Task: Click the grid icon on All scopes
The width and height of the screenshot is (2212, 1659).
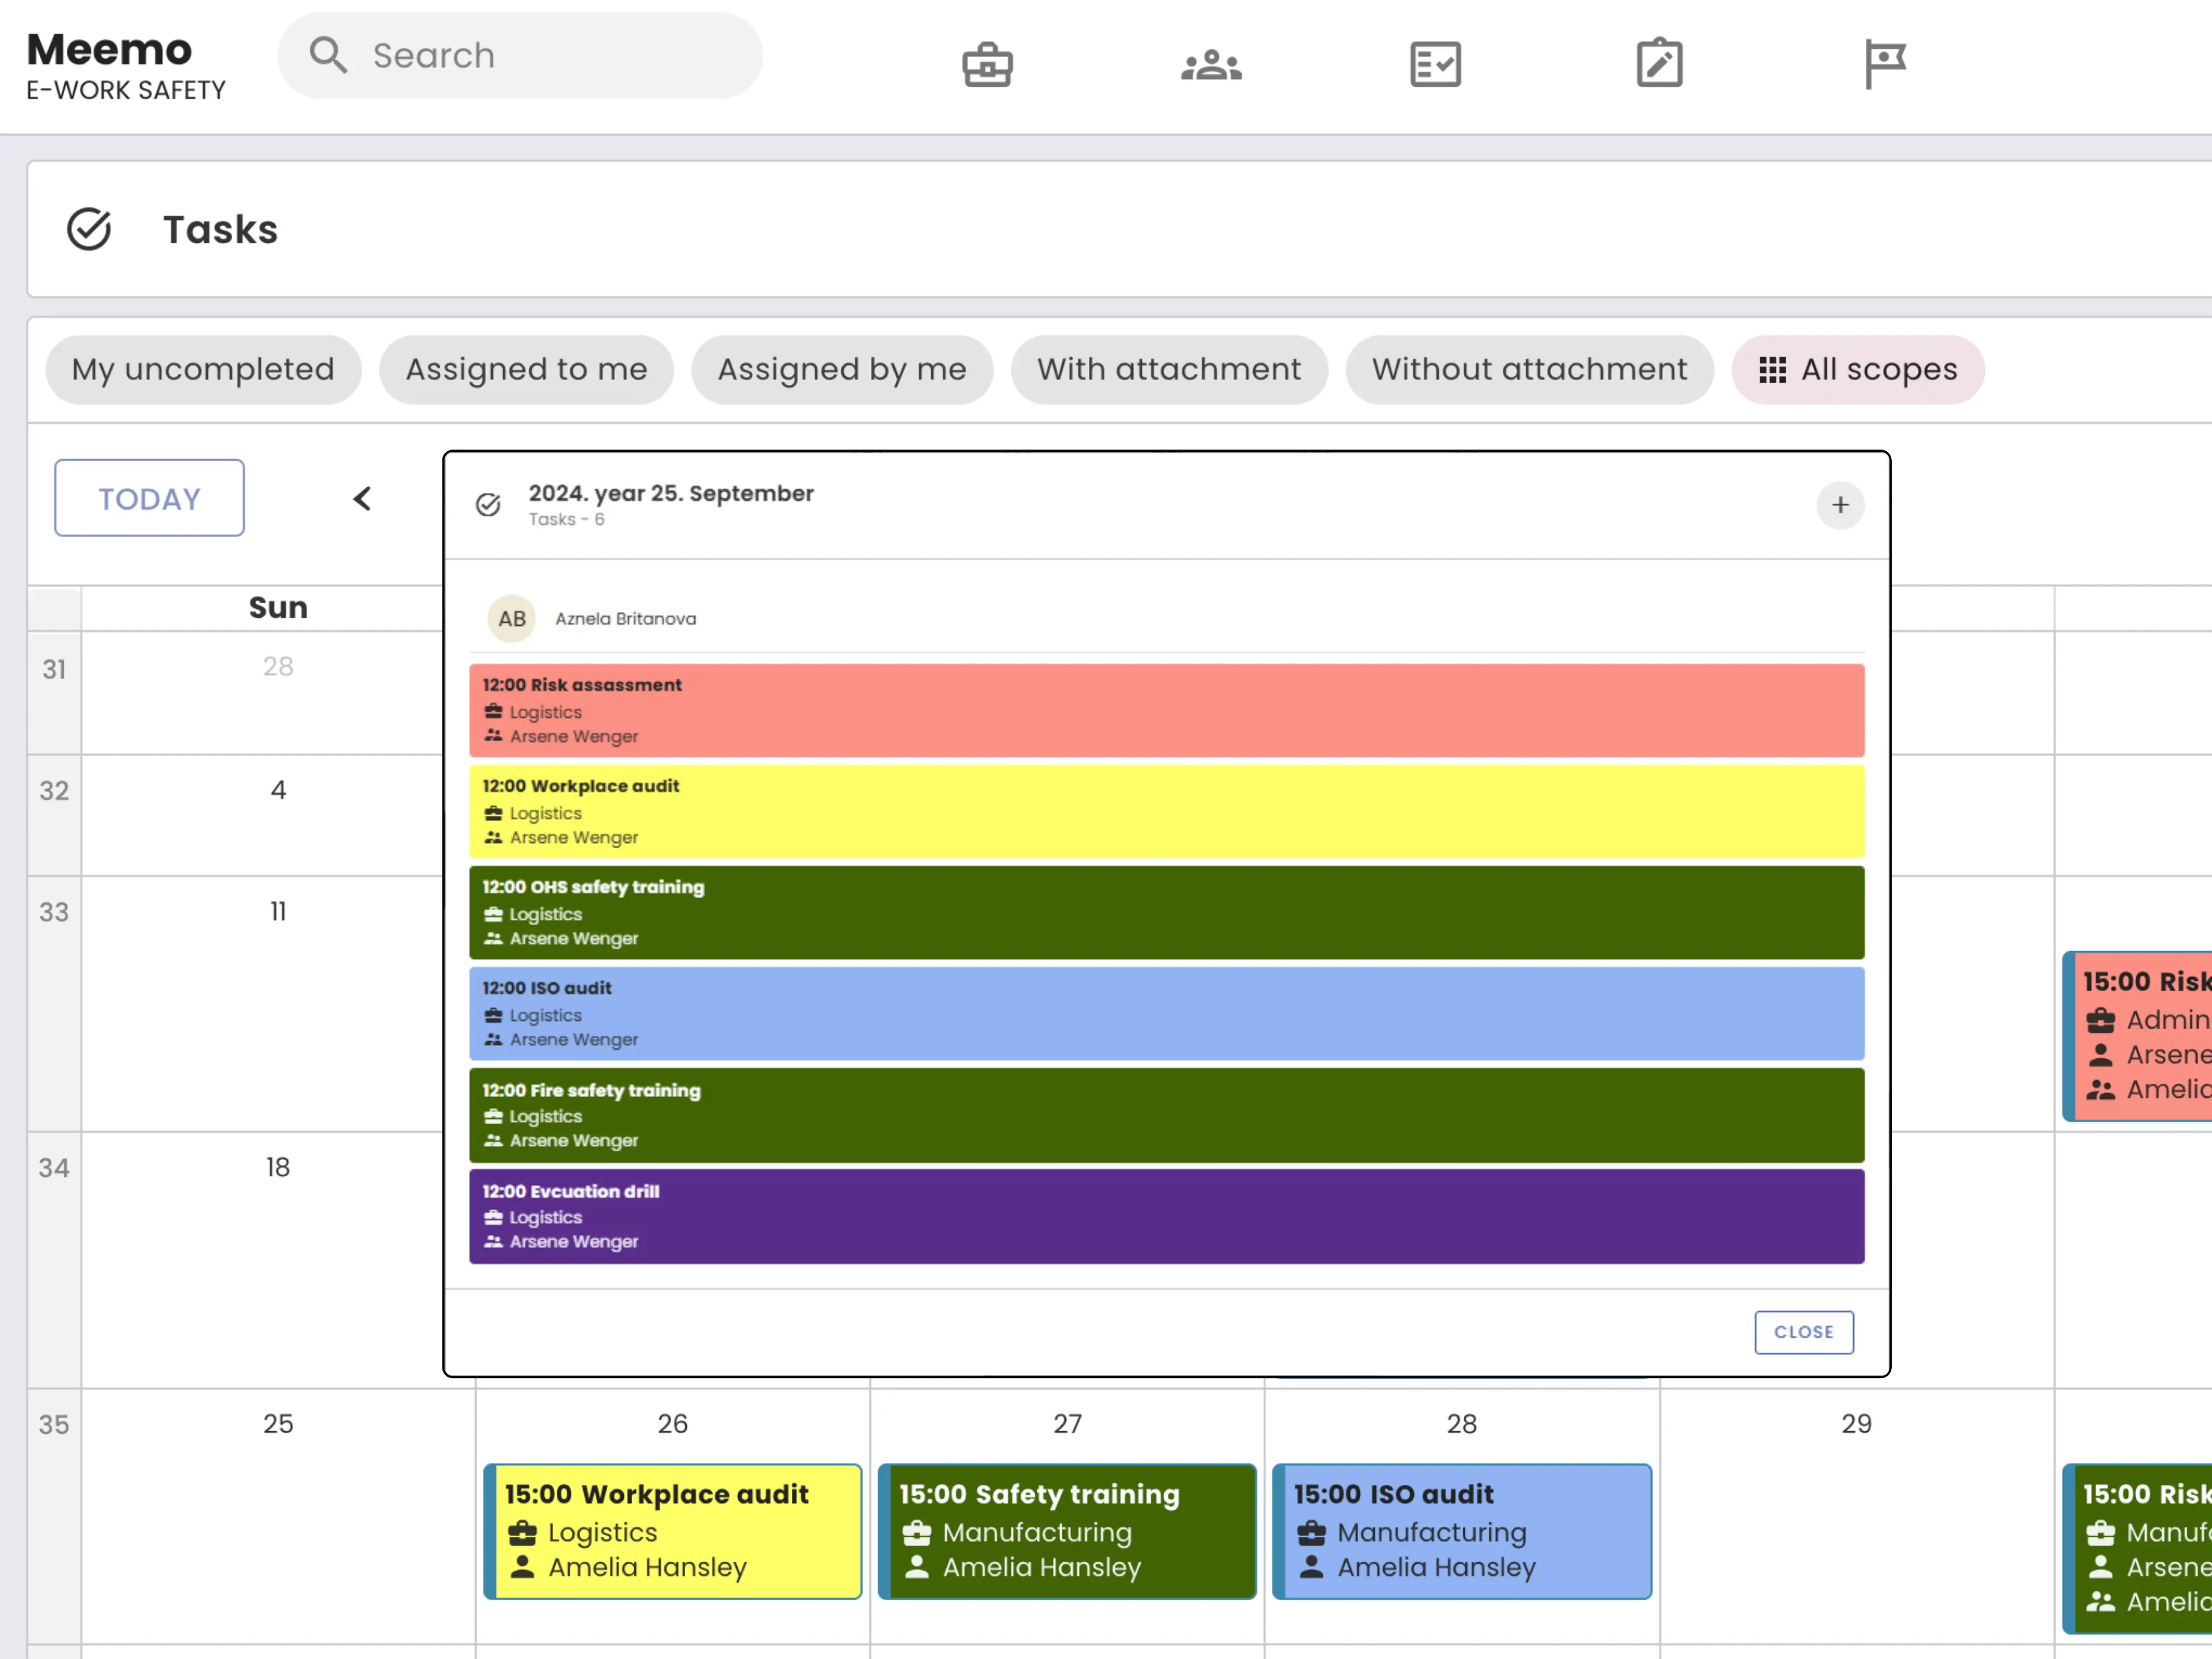Action: click(x=1772, y=370)
